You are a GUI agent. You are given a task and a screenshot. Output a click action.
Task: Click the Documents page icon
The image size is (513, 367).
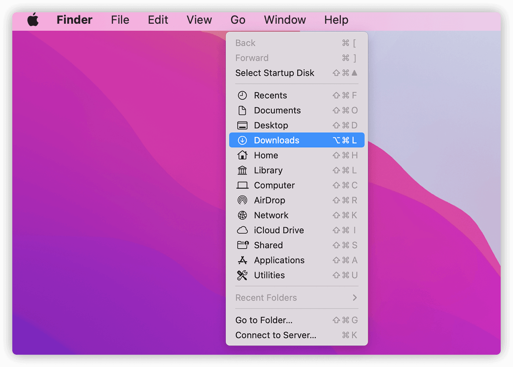(x=242, y=111)
